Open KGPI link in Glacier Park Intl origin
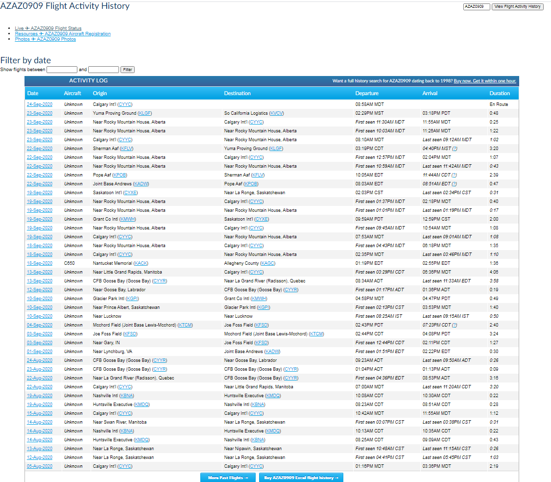 pos(132,298)
